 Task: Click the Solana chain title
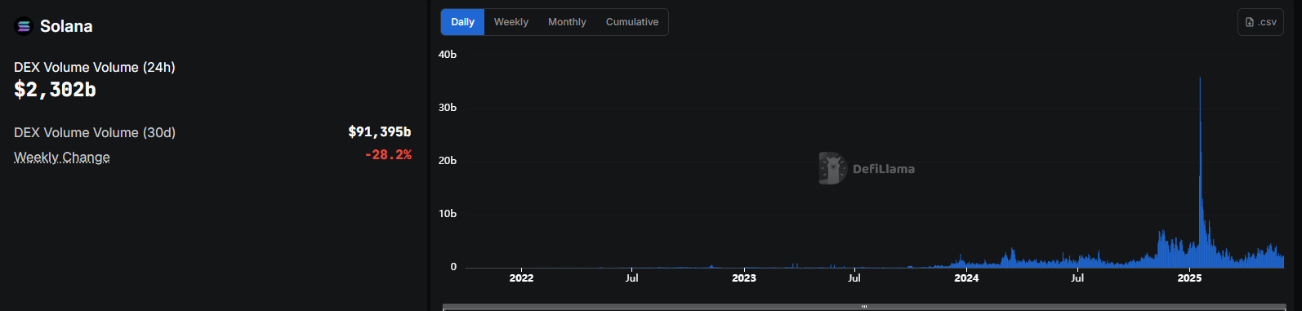click(66, 26)
